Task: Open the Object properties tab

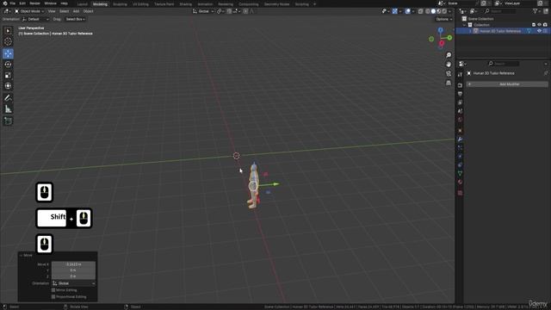Action: point(460,131)
